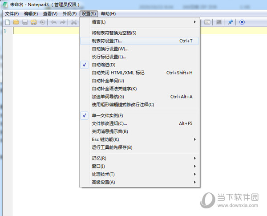Expand the Esc 键功能(K) submenu
The height and width of the screenshot is (216, 267).
[x=140, y=139]
